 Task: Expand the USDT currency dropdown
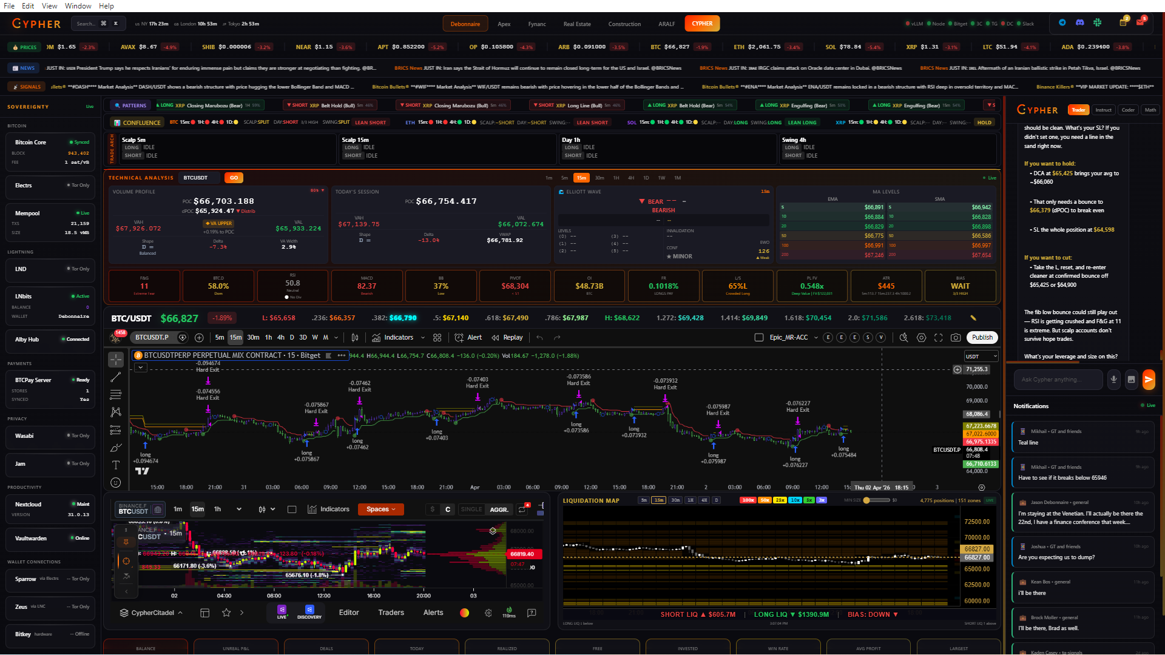tap(981, 357)
